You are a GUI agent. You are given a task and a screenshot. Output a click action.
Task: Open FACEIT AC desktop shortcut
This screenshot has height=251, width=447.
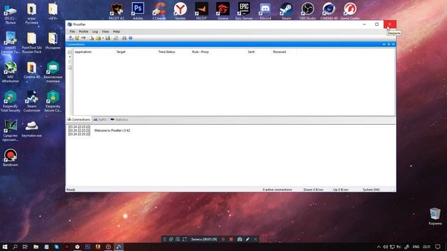click(117, 11)
